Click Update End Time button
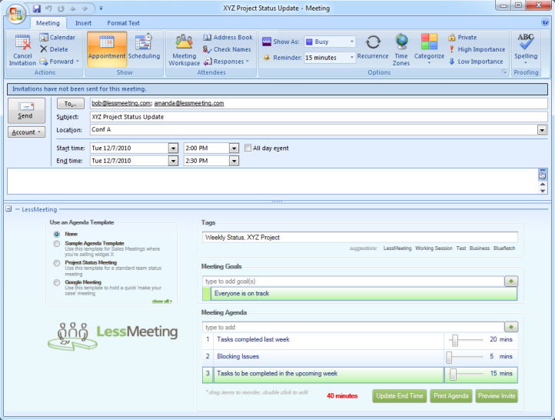Viewport: 555px width, 420px height. point(400,396)
